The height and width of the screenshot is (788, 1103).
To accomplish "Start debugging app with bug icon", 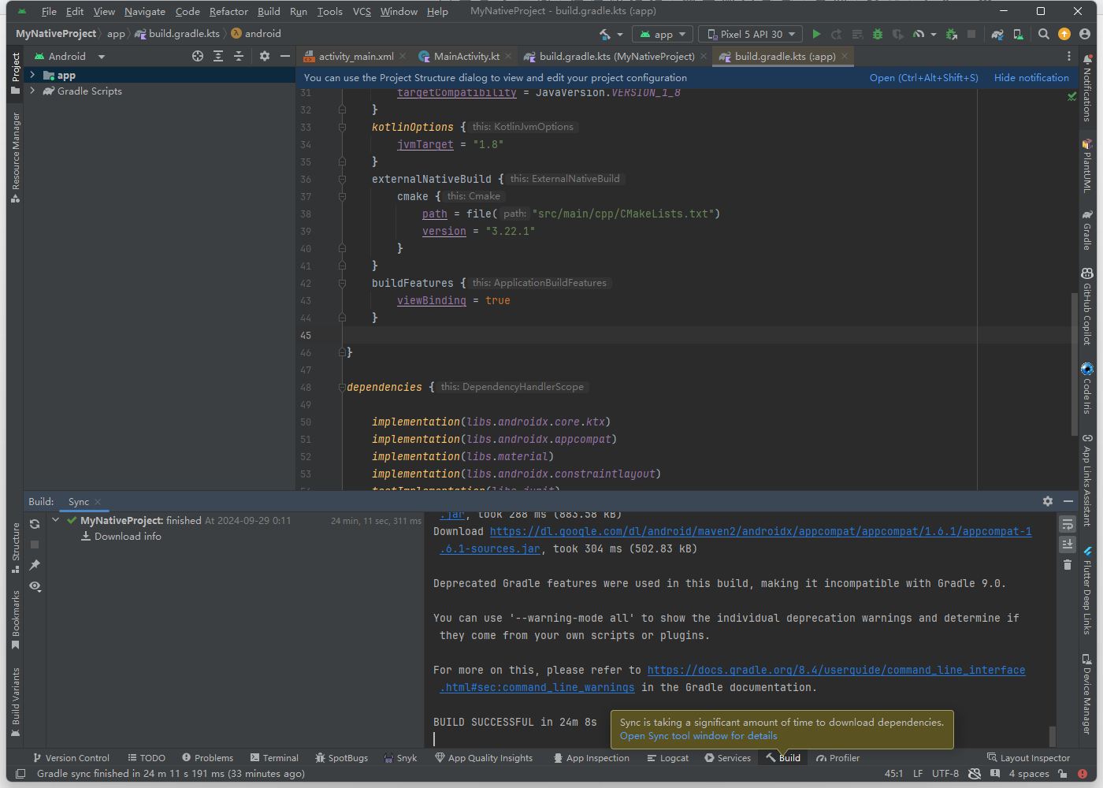I will pos(877,34).
